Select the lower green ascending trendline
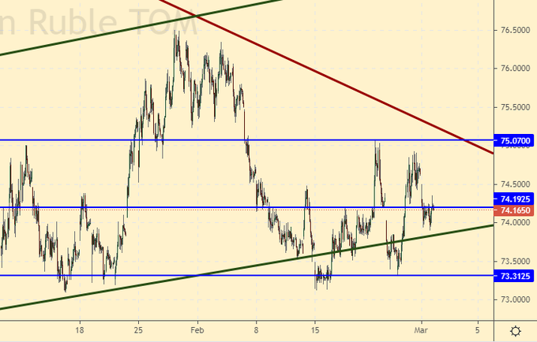This screenshot has height=342, width=537. pyautogui.click(x=237, y=269)
